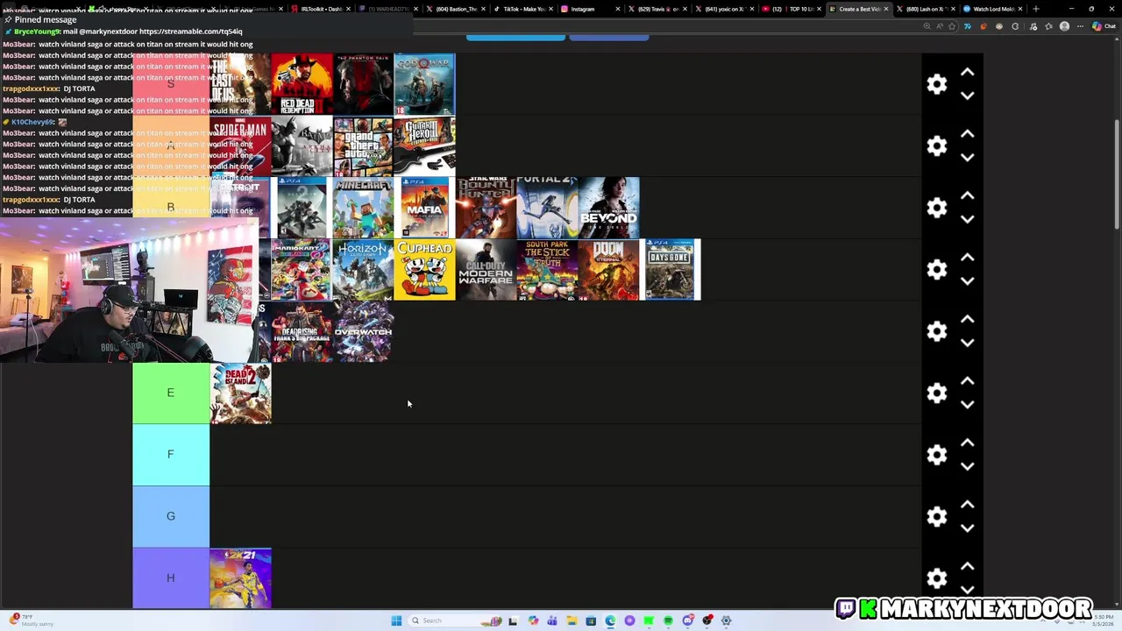Open settings gear for tier E row
Viewport: 1122px width, 631px height.
click(937, 393)
